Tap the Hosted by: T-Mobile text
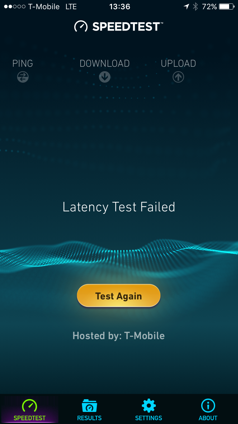Image resolution: width=238 pixels, height=424 pixels. pos(119,336)
